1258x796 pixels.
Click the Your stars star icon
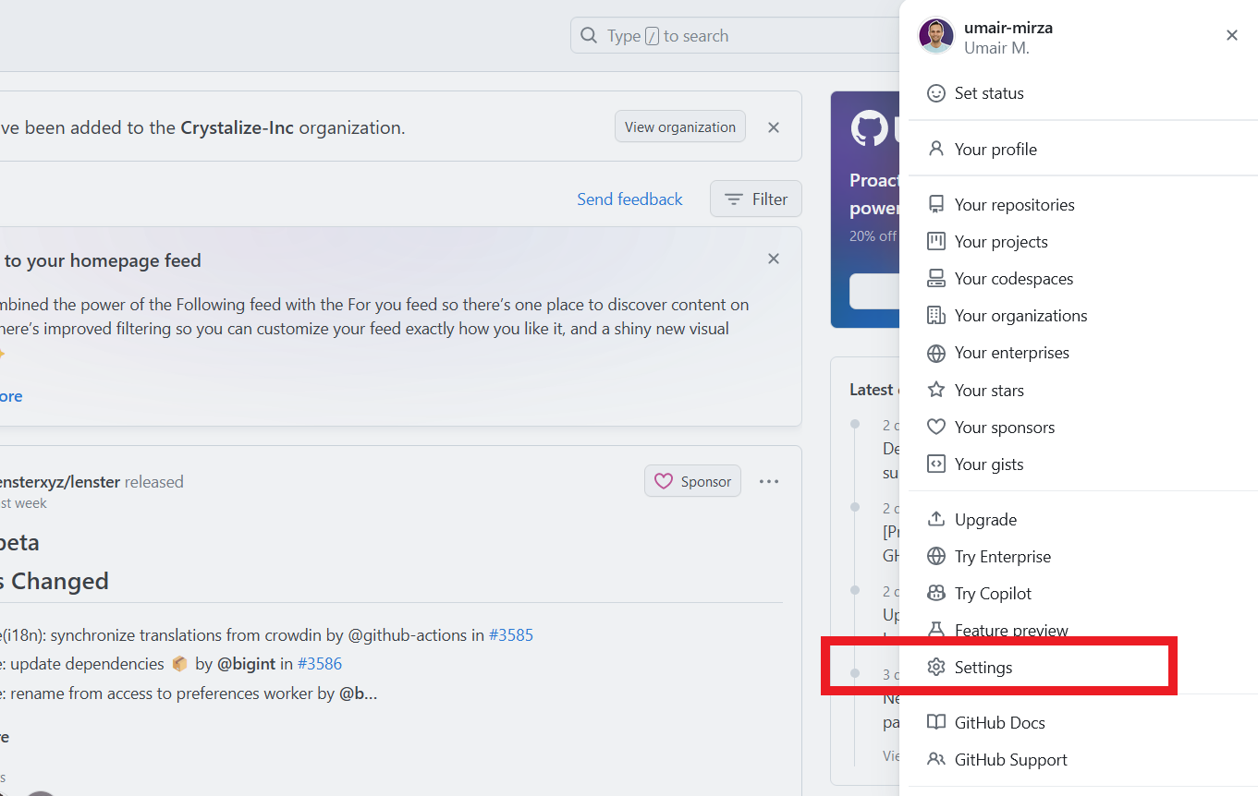coord(936,390)
